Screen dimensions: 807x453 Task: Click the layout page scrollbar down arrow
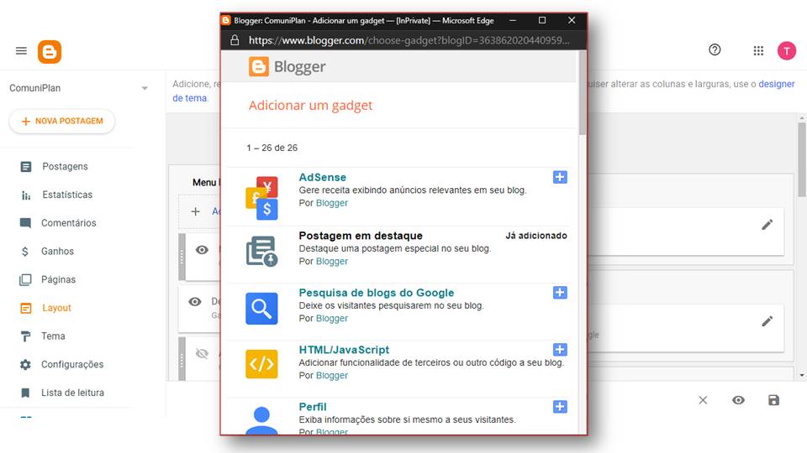pos(802,376)
